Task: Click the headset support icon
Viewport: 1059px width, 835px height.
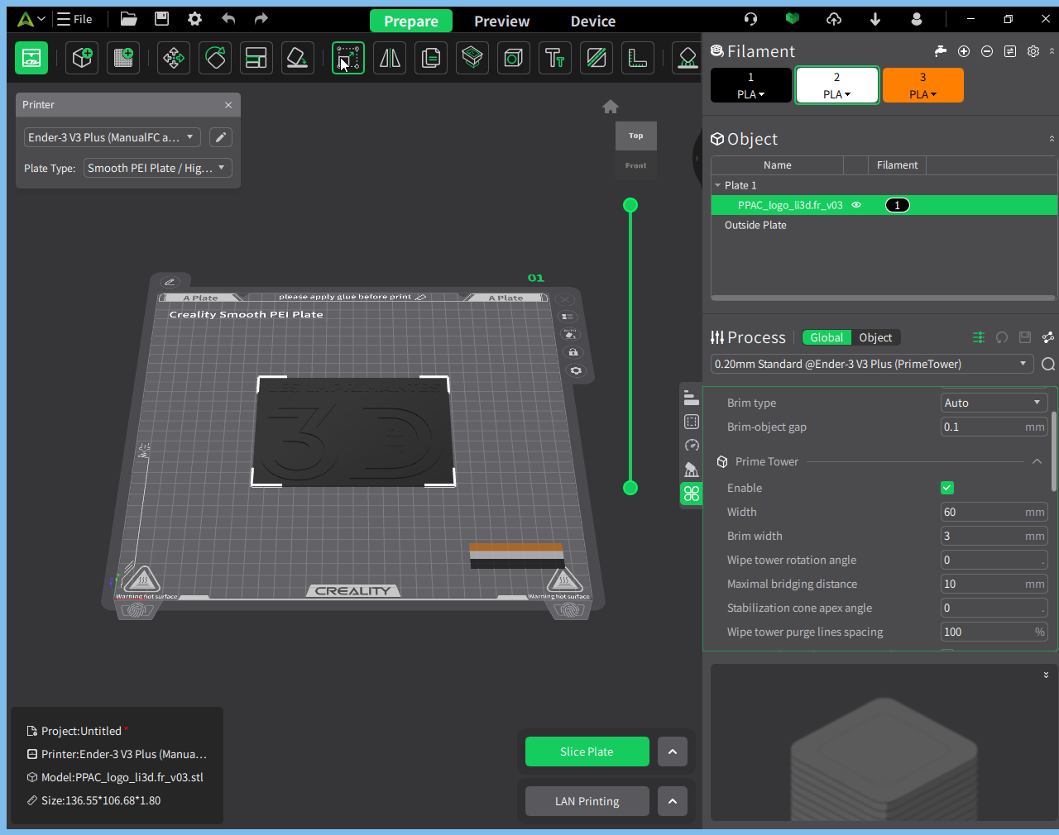Action: (750, 19)
